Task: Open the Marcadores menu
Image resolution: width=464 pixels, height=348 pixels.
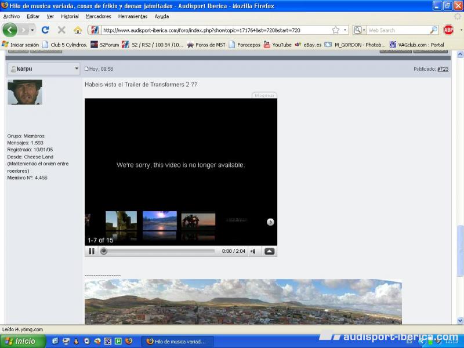Action: pyautogui.click(x=98, y=16)
